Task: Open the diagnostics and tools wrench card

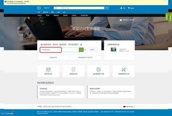Action: [124, 71]
